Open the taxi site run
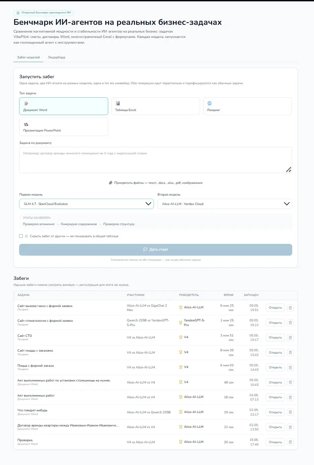 pos(275,308)
